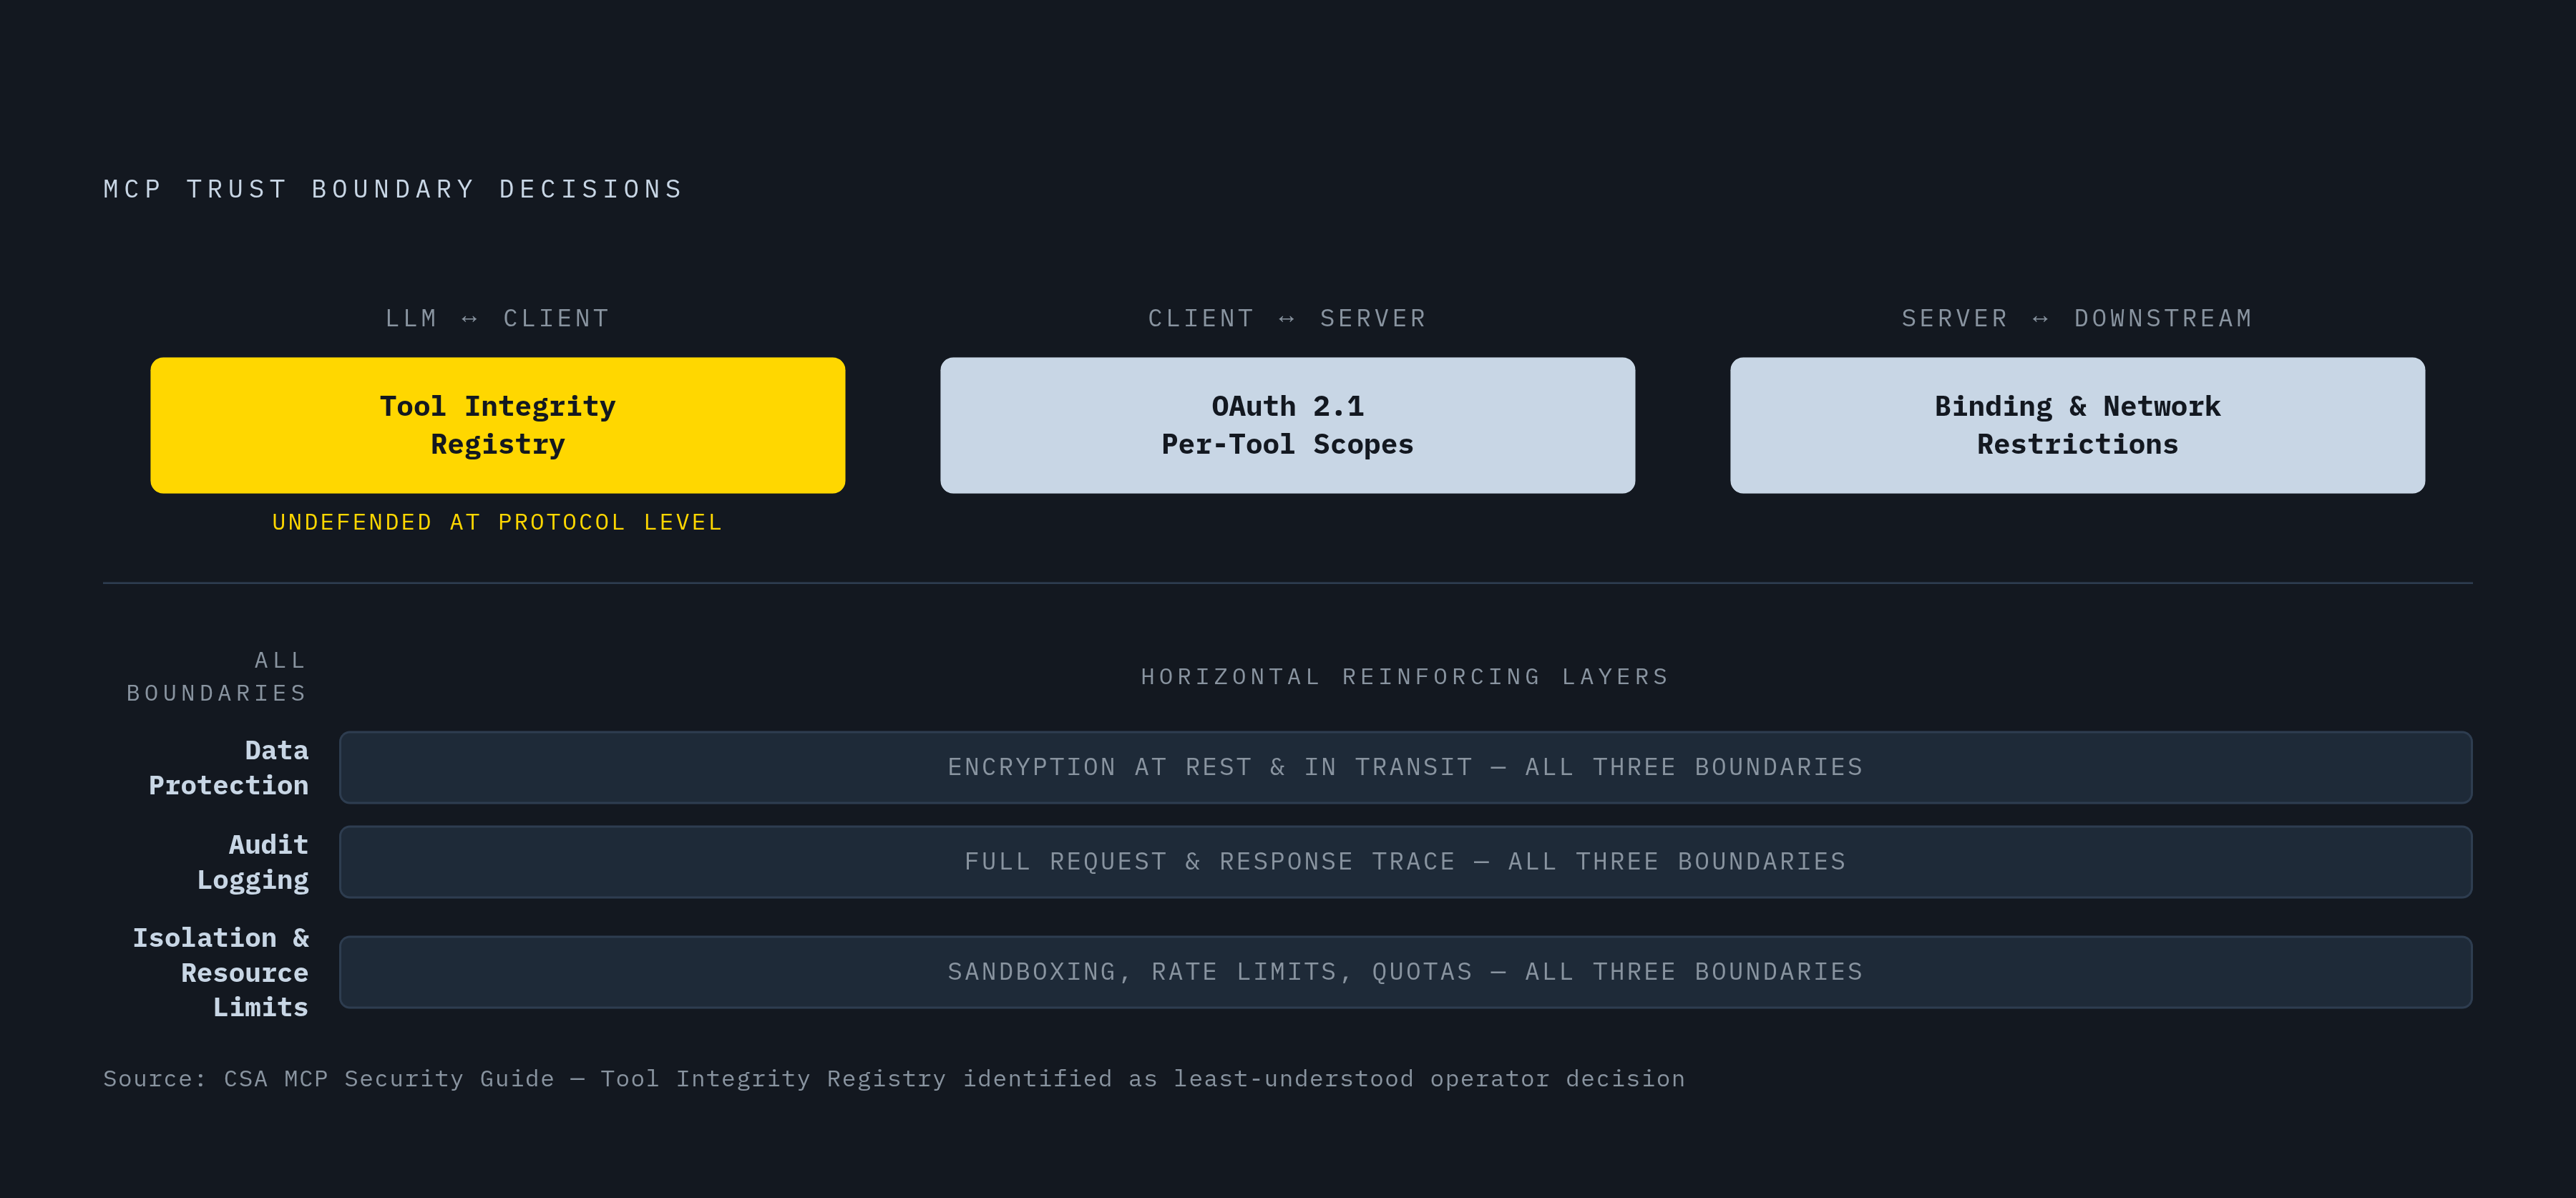Click the Binding & Network Restrictions box

2077,425
